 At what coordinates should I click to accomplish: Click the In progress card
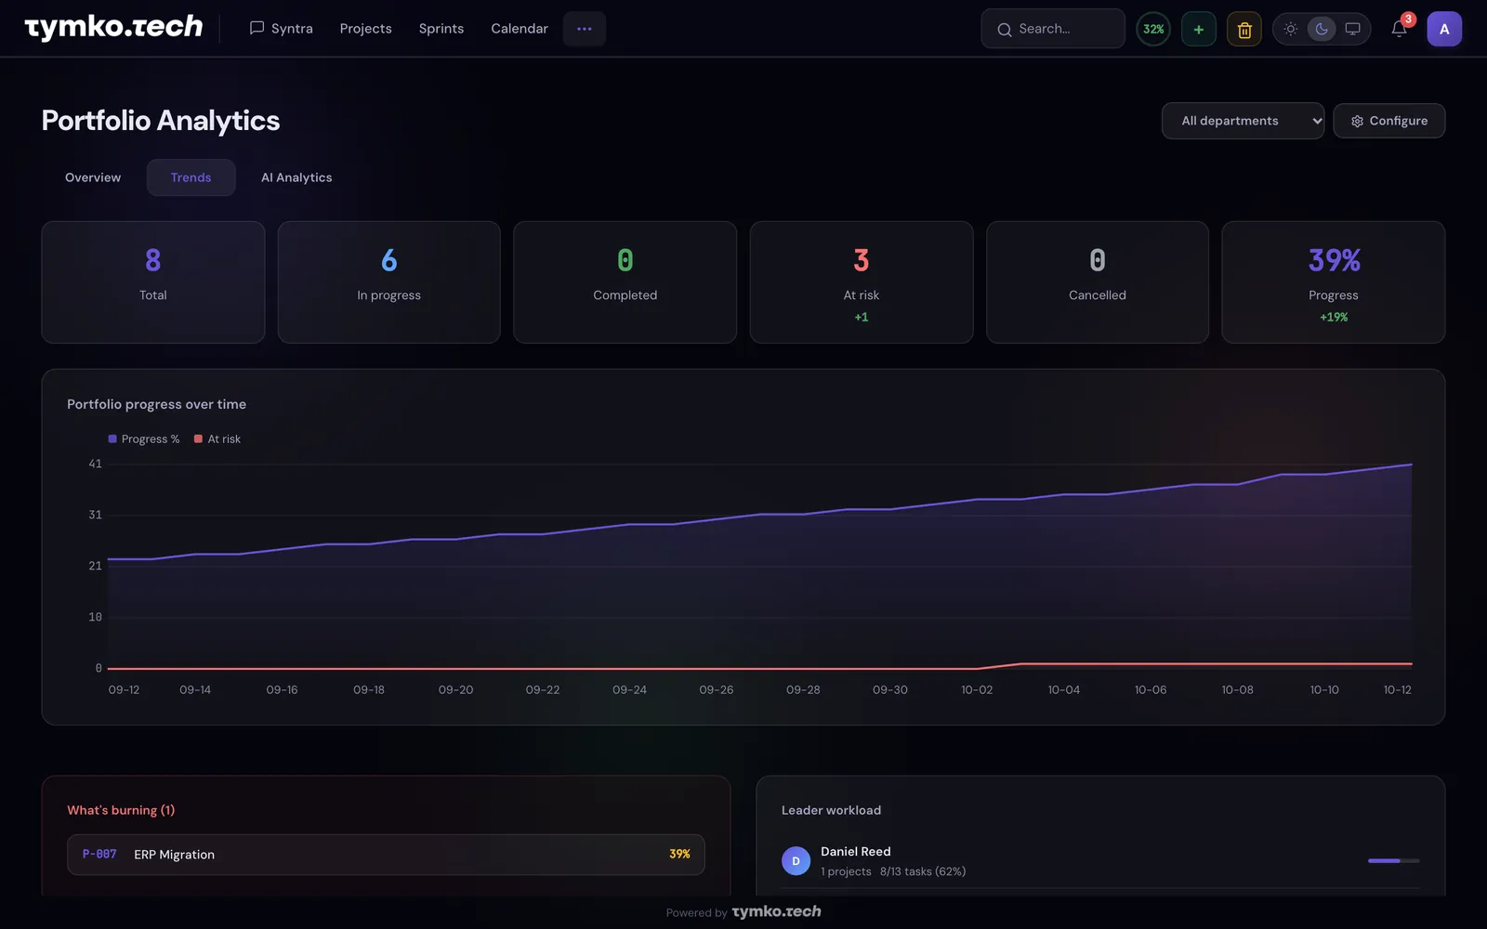[388, 282]
